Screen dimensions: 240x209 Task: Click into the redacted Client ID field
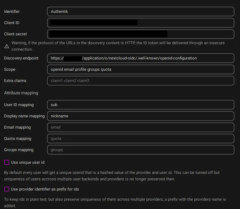pos(140,23)
